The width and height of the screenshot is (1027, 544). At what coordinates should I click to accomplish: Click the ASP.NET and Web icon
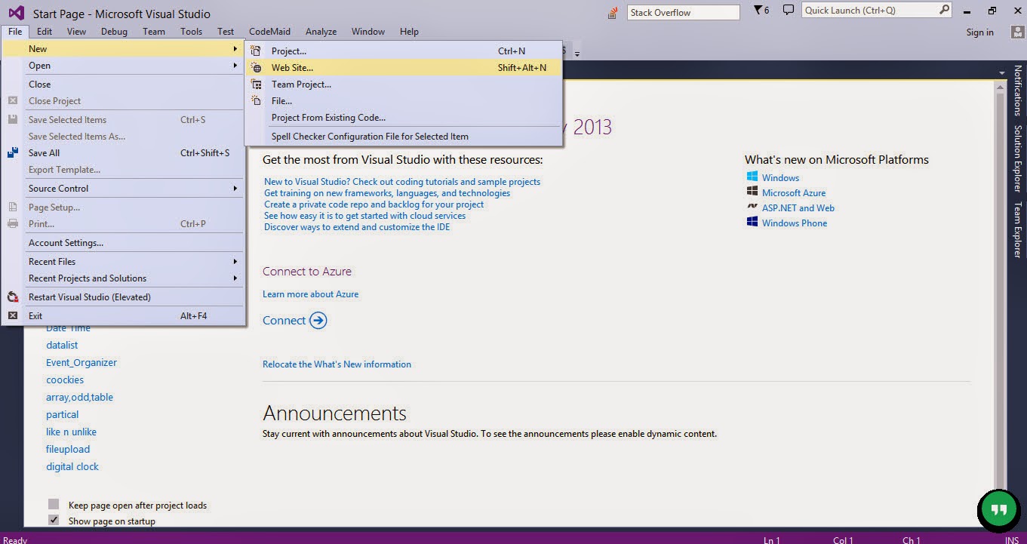pyautogui.click(x=752, y=207)
